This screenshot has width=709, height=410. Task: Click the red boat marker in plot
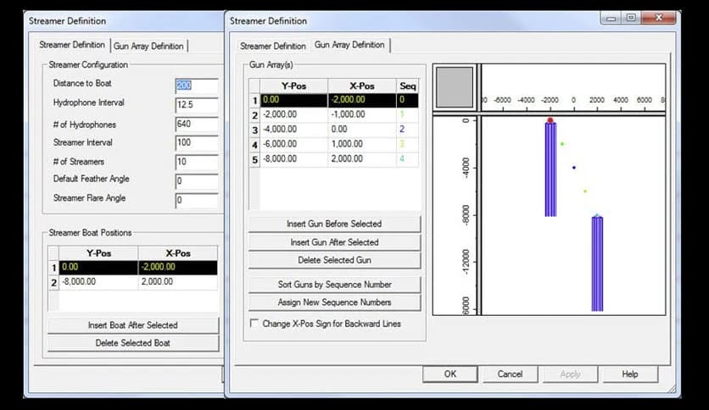[x=550, y=120]
